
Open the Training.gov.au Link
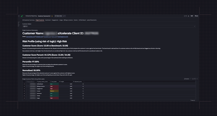(x=63, y=37)
